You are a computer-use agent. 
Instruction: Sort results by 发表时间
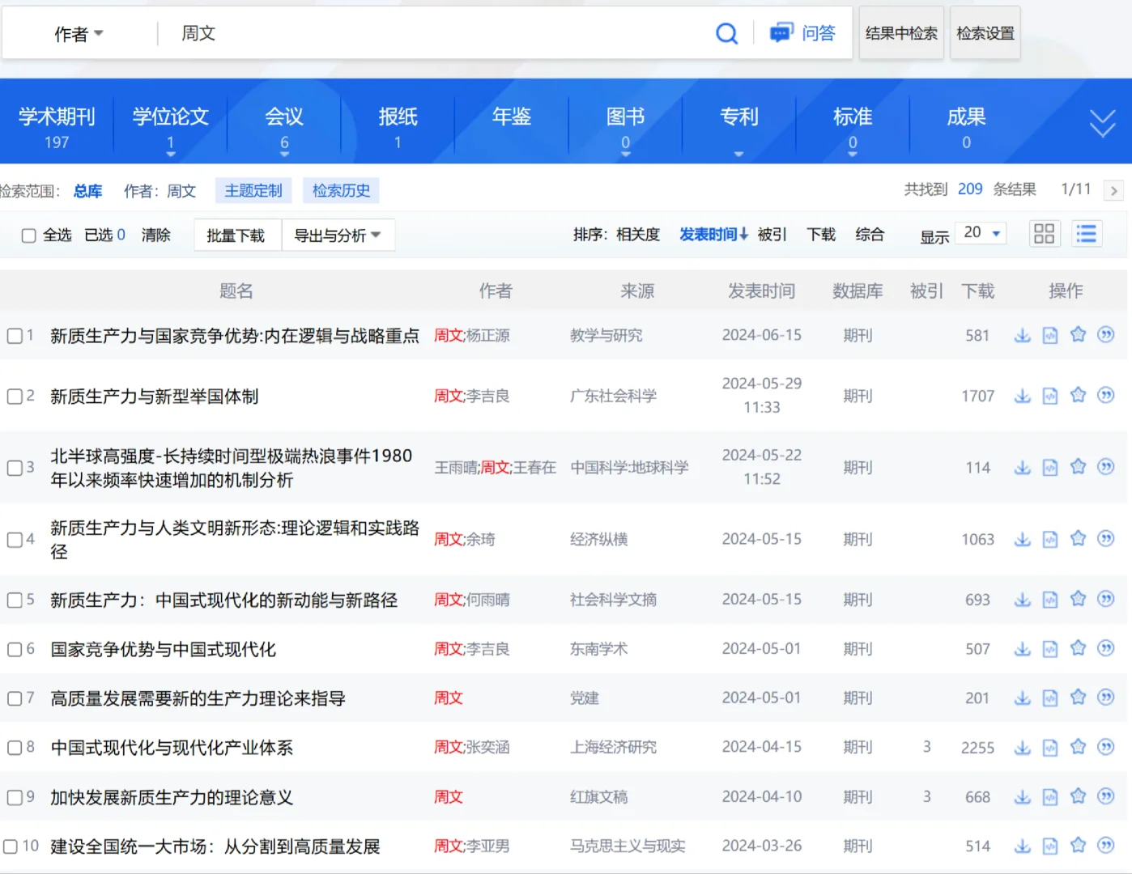713,235
